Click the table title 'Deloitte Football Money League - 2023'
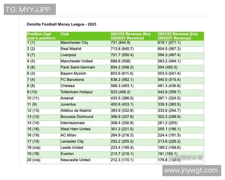This screenshot has width=225, height=180. 61,24
